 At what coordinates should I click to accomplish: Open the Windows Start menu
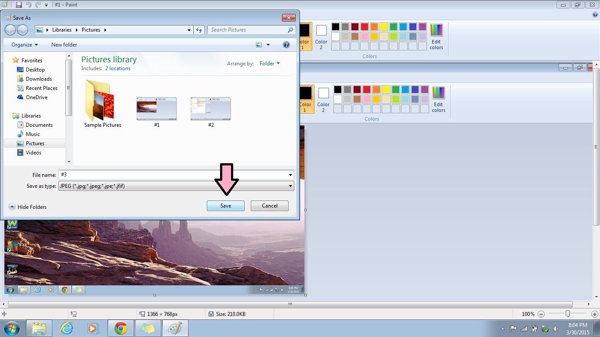(x=11, y=328)
